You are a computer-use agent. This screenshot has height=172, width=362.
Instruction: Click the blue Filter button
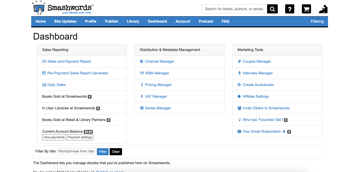click(x=103, y=152)
